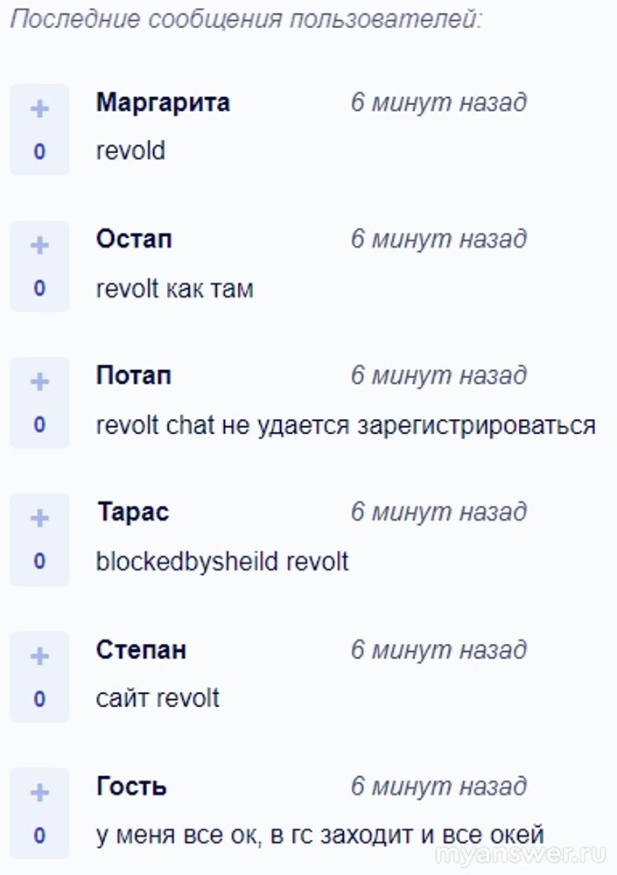Open user Степан's name link
This screenshot has width=617, height=875.
pos(141,650)
